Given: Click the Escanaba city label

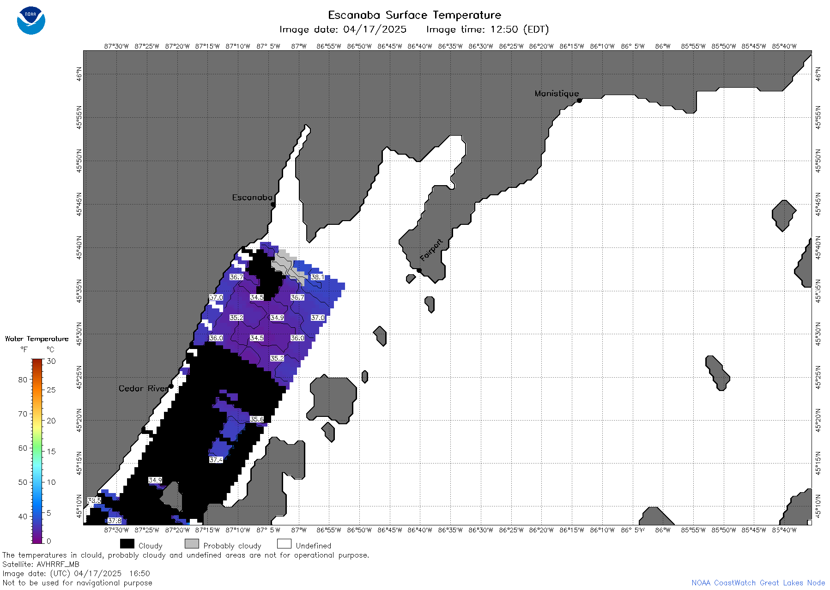Looking at the screenshot, I should (x=252, y=198).
